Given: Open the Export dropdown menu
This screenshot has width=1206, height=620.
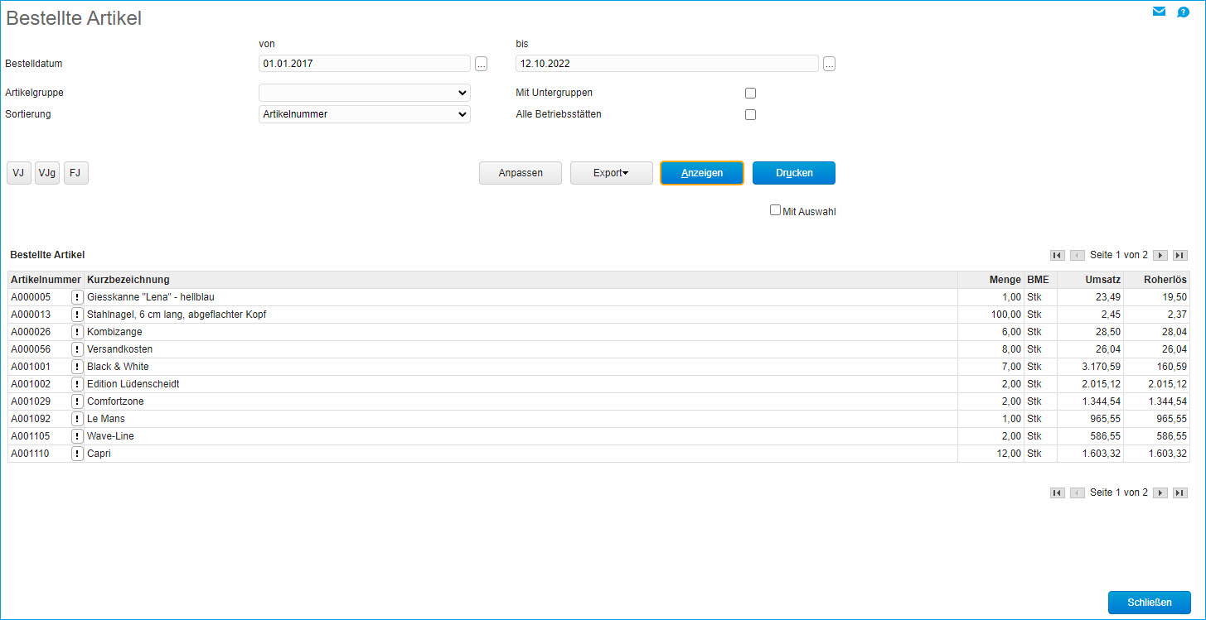Looking at the screenshot, I should (611, 173).
